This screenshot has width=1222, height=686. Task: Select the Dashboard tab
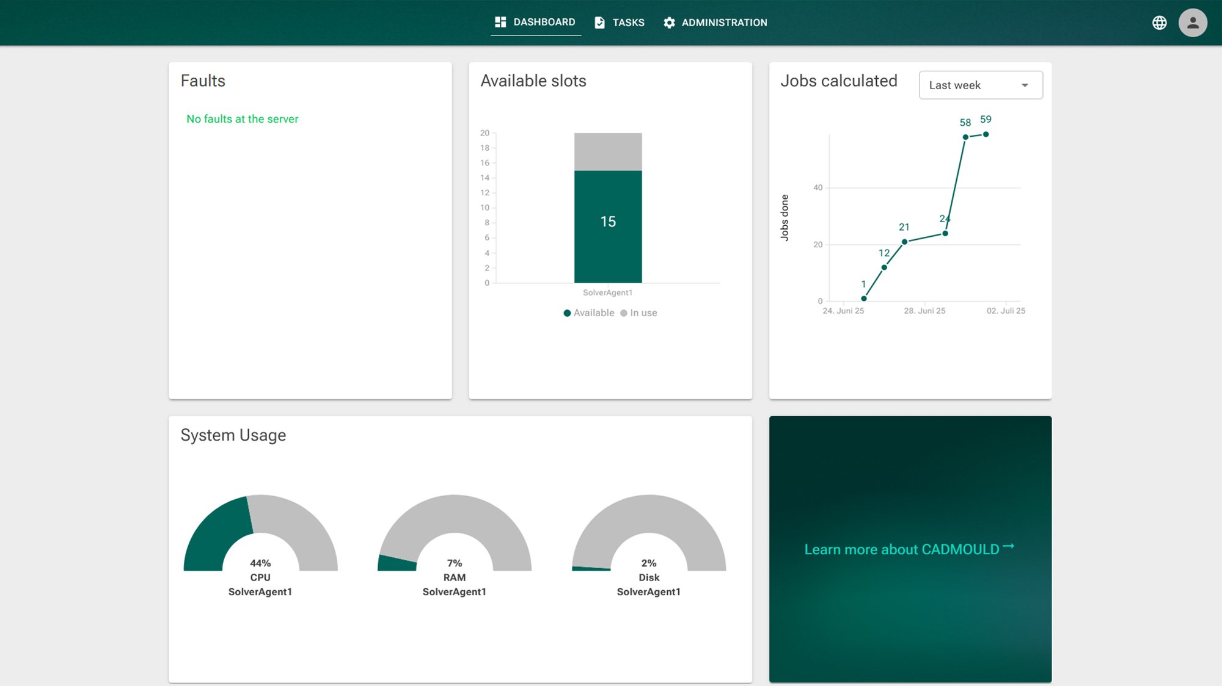pos(535,22)
